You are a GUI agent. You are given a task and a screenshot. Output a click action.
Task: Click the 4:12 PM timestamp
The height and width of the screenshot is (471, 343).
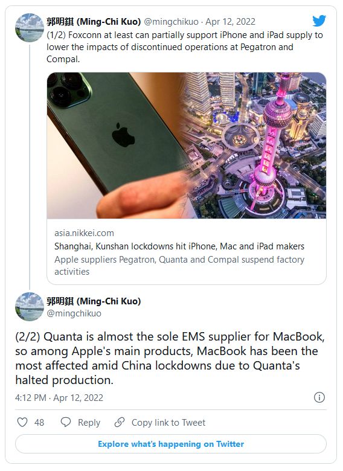coord(31,398)
